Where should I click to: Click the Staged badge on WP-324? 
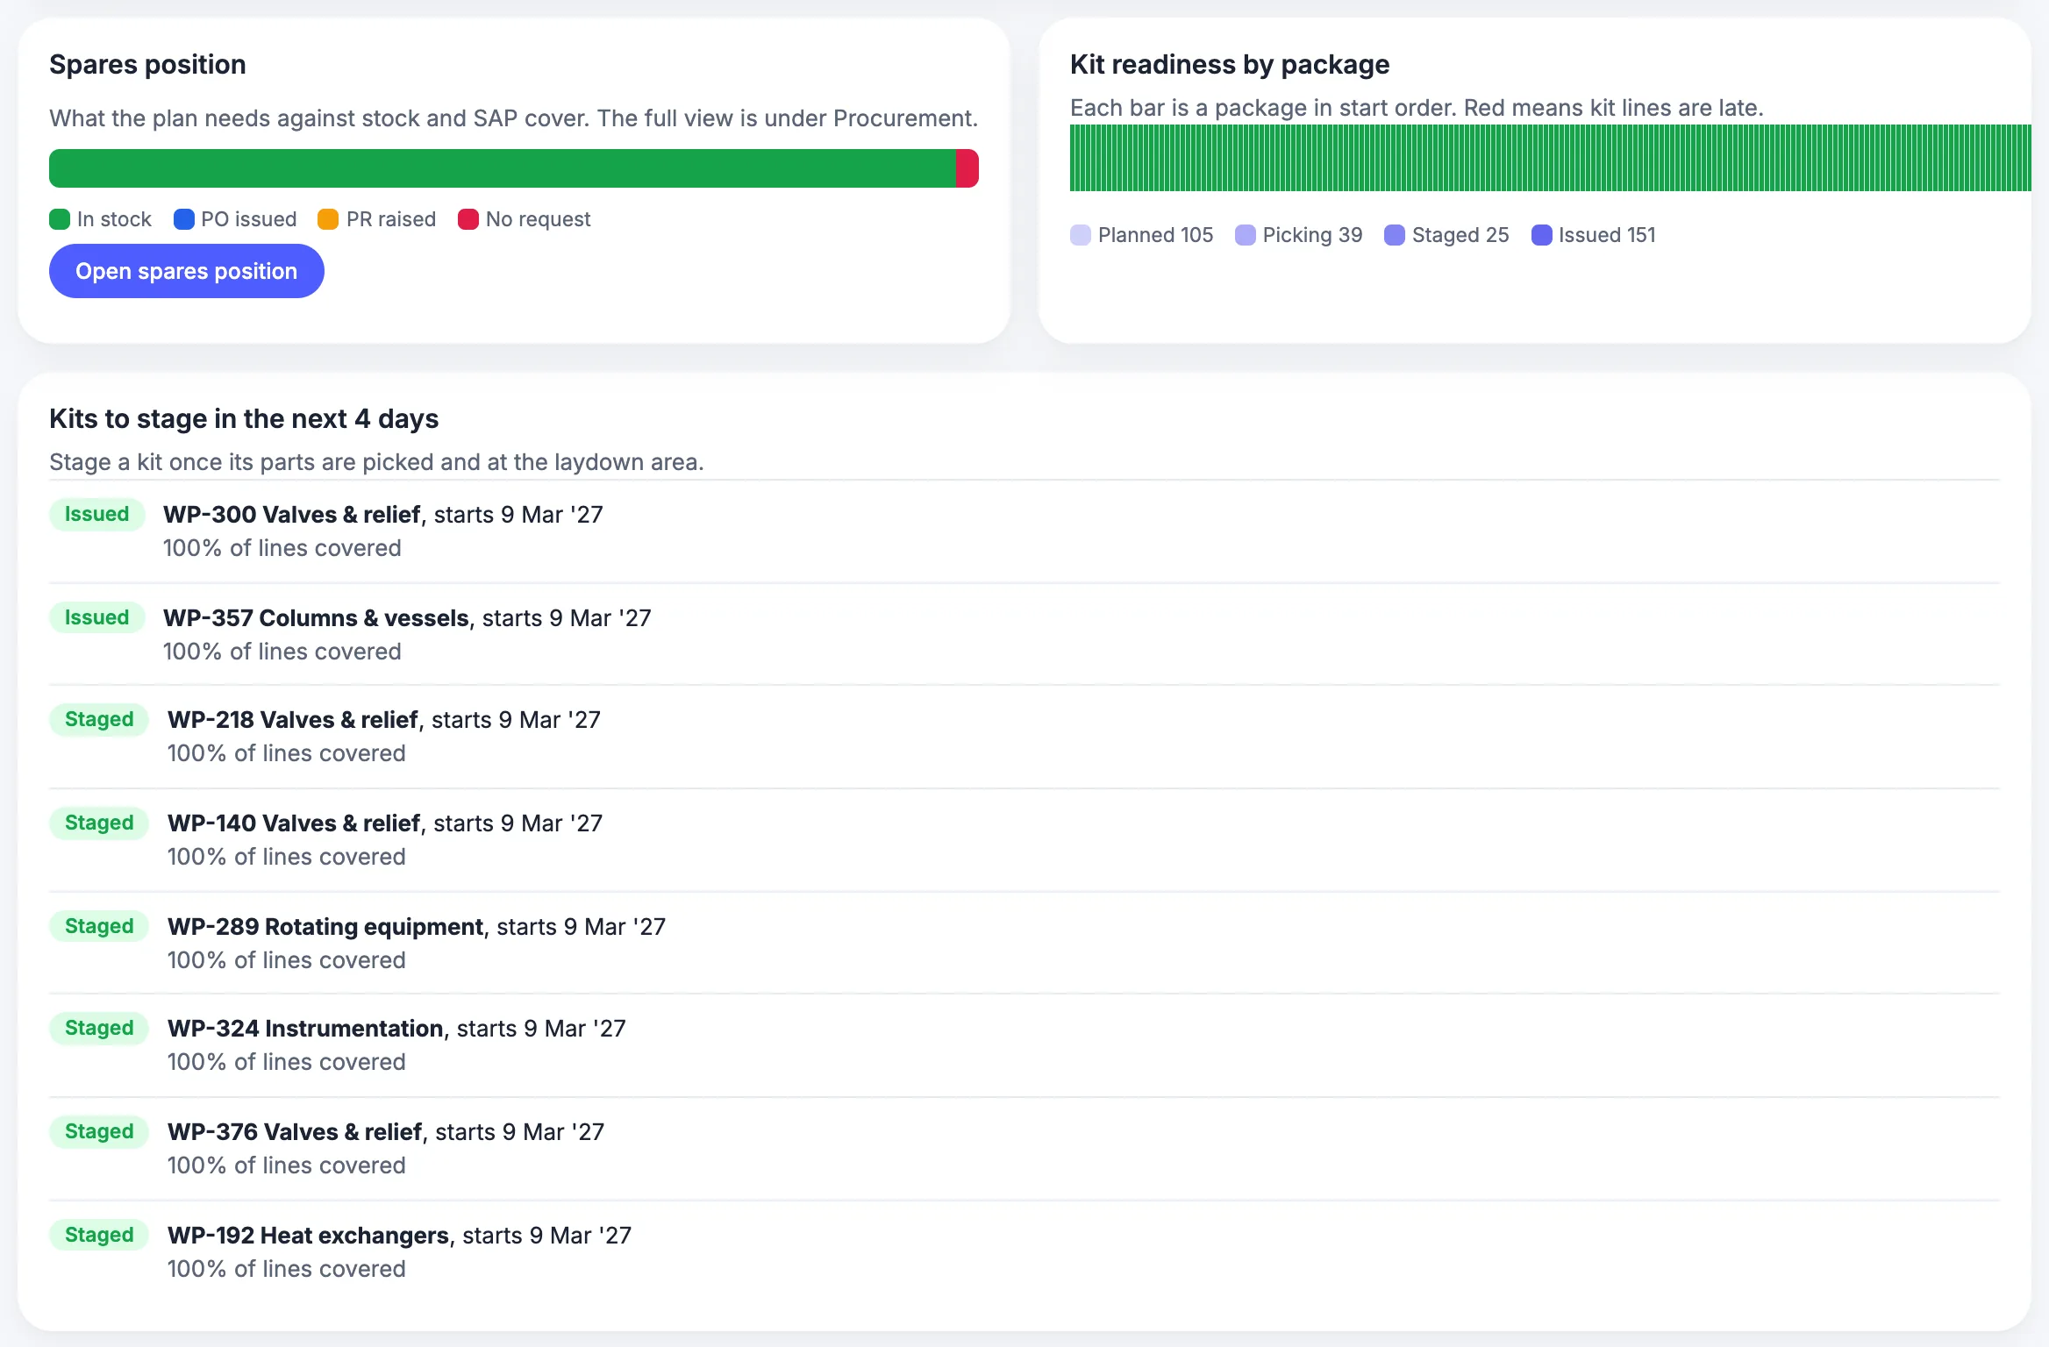99,1028
